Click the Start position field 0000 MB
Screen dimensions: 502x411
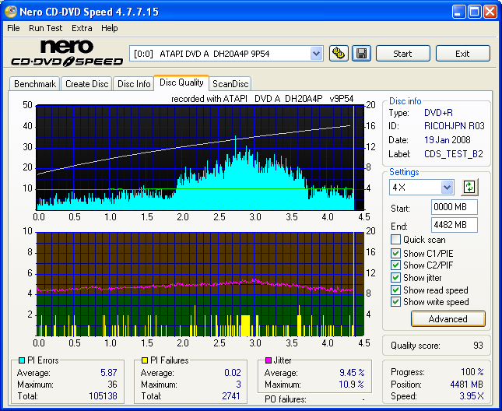point(455,207)
